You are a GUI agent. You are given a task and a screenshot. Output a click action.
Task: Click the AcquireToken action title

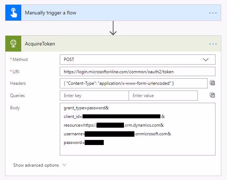coord(40,44)
